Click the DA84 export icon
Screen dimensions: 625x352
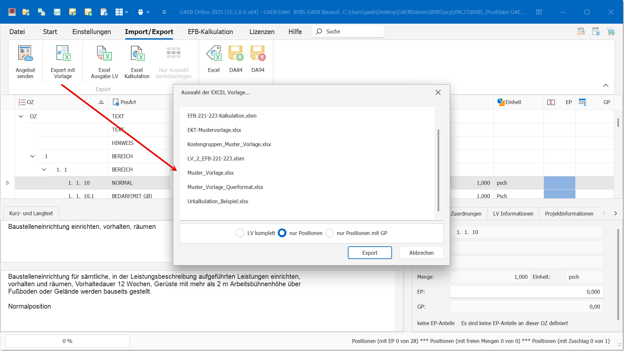236,53
